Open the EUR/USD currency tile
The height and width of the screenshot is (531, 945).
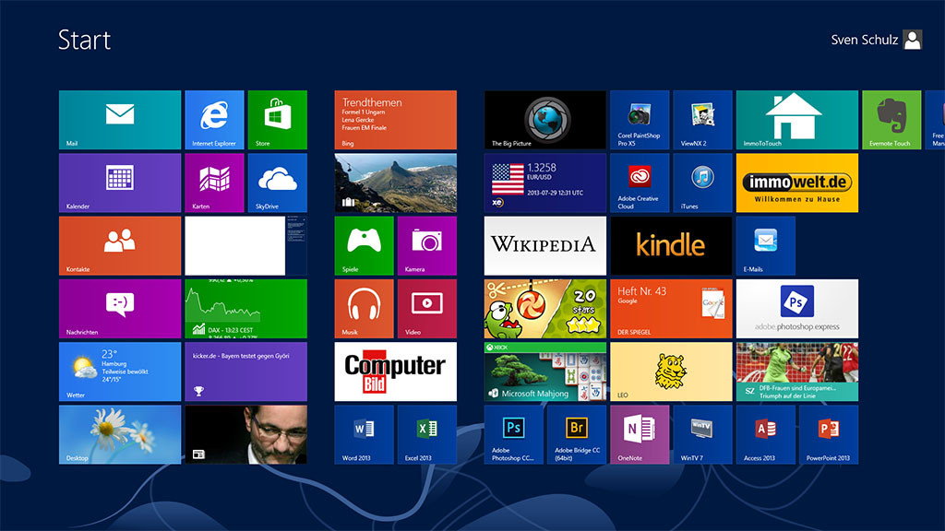(544, 183)
